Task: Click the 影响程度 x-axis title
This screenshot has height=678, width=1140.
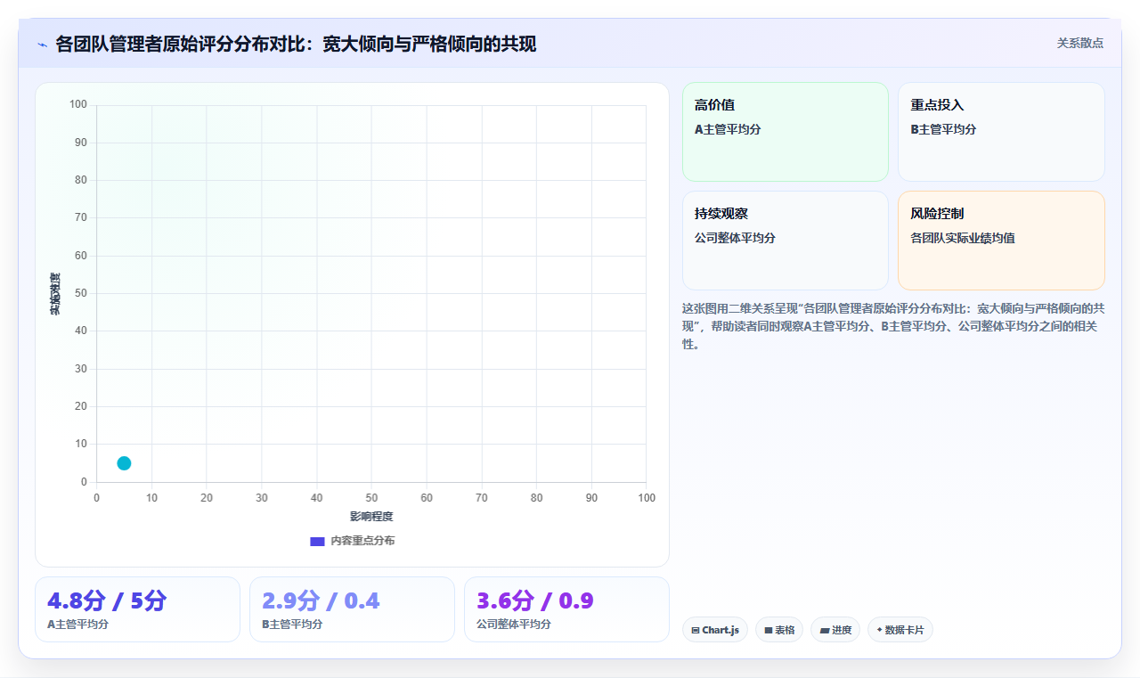Action: 371,517
